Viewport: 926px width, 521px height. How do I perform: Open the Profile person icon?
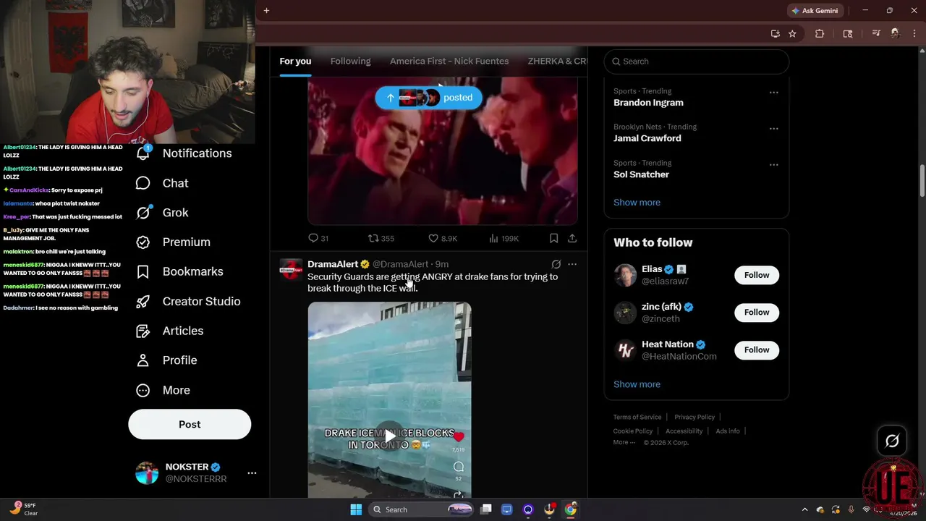(x=143, y=360)
